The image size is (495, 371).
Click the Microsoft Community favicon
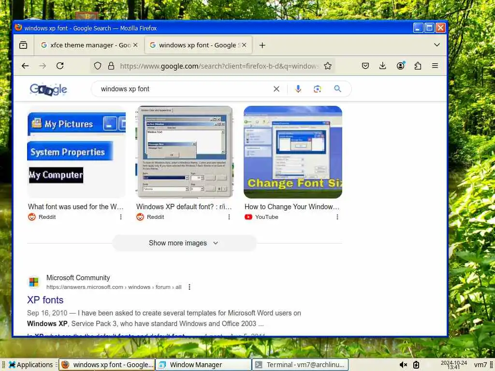[34, 282]
